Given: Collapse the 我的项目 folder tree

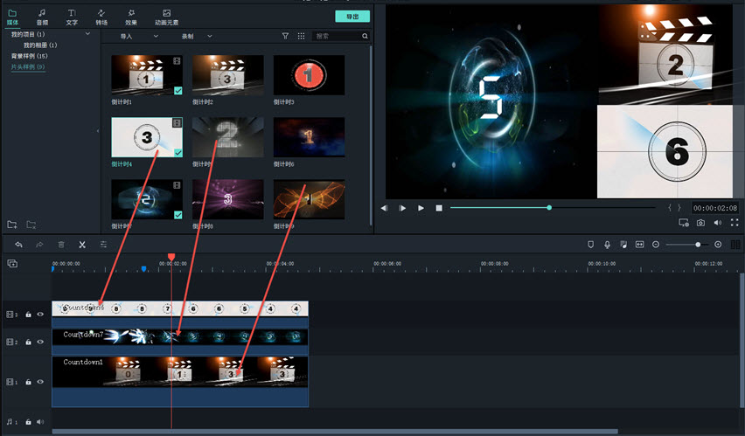Looking at the screenshot, I should tap(87, 34).
